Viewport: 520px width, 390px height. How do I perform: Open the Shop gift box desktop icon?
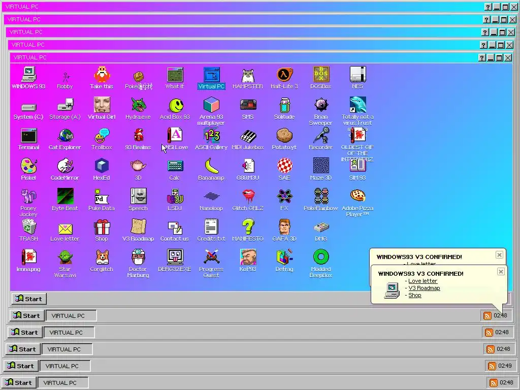tap(102, 231)
